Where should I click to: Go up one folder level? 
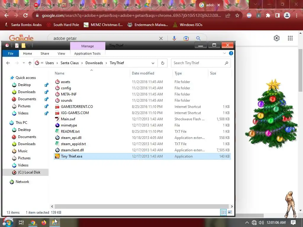pyautogui.click(x=30, y=63)
